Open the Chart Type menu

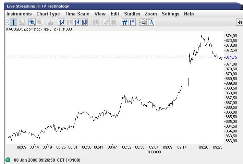click(x=48, y=14)
